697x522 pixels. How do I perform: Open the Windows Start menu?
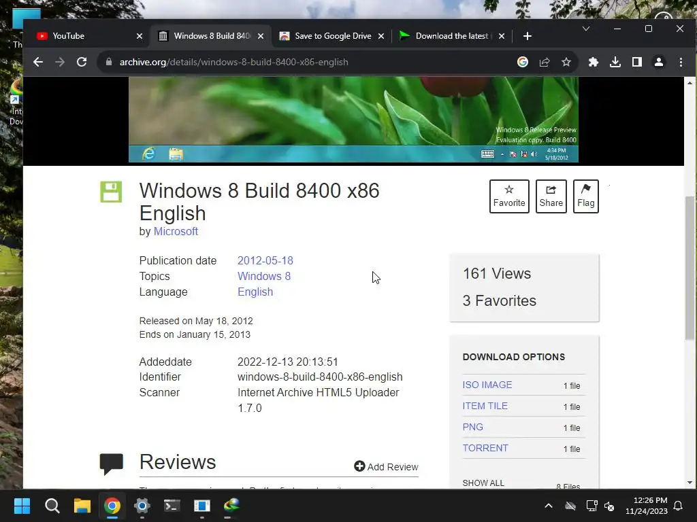point(22,506)
